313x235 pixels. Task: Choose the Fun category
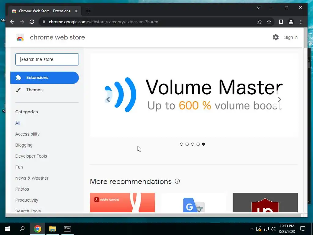pos(19,167)
